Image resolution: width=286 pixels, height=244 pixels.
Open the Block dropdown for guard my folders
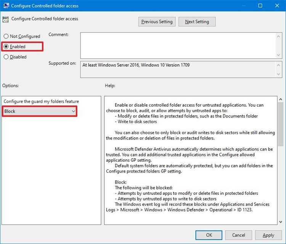point(40,111)
